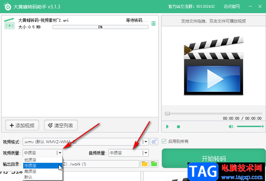Select the file name 大黄蜂转码-视频素材~2.avi
Image resolution: width=266 pixels, height=181 pixels.
click(43, 20)
